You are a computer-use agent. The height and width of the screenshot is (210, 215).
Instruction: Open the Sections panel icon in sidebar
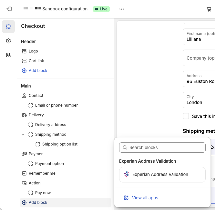(8, 27)
